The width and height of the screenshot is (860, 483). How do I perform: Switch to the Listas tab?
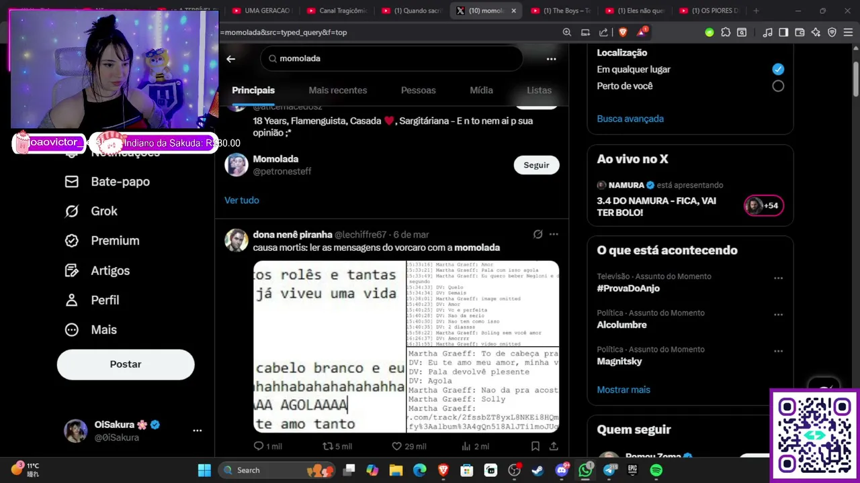[539, 90]
